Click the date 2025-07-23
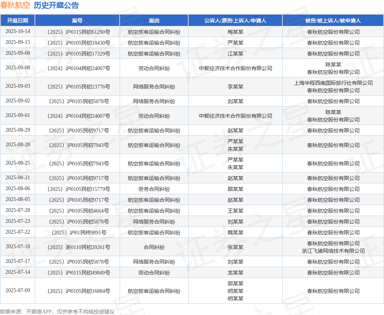This screenshot has height=315, width=384. [x=18, y=221]
